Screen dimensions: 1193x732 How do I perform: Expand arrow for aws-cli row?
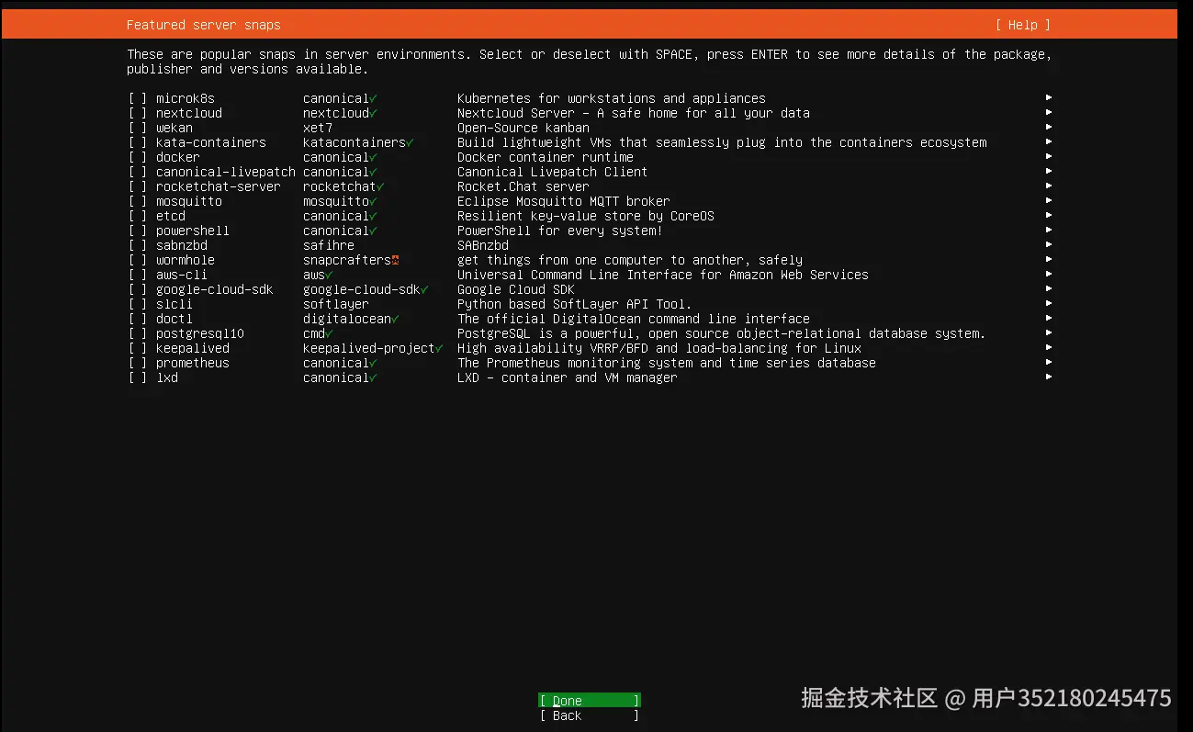click(1049, 274)
